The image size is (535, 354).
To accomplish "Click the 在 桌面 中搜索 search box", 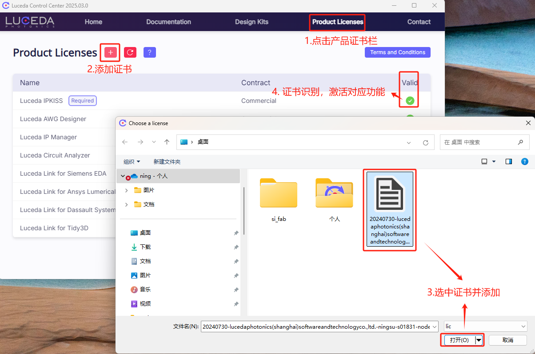I will 484,142.
